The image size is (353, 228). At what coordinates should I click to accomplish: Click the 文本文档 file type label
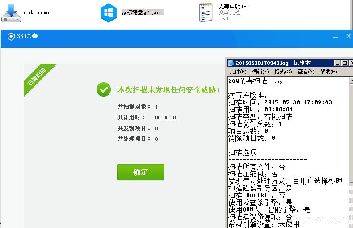(229, 13)
